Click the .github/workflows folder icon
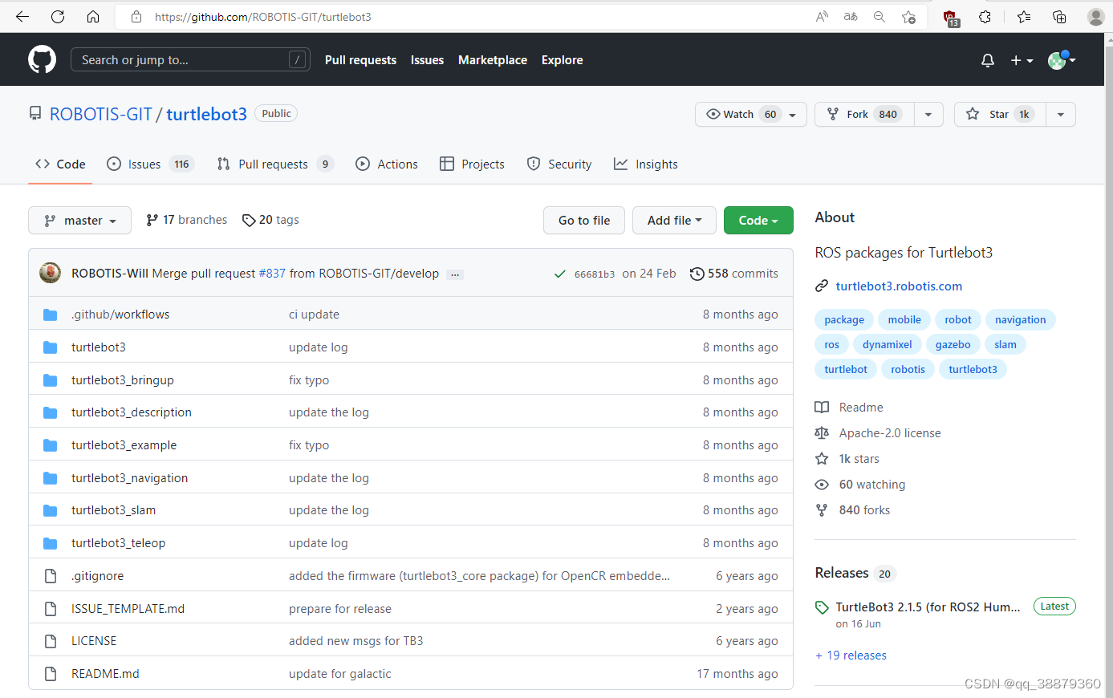This screenshot has height=698, width=1113. 51,315
